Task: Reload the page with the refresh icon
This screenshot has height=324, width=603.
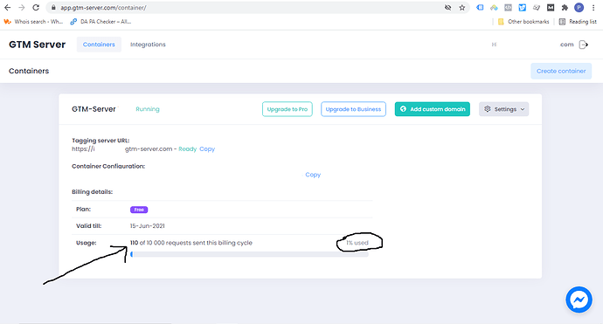Action: [36, 8]
